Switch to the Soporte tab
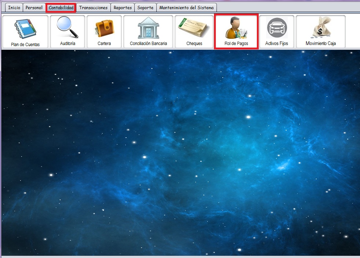The width and height of the screenshot is (360, 258). pos(145,8)
